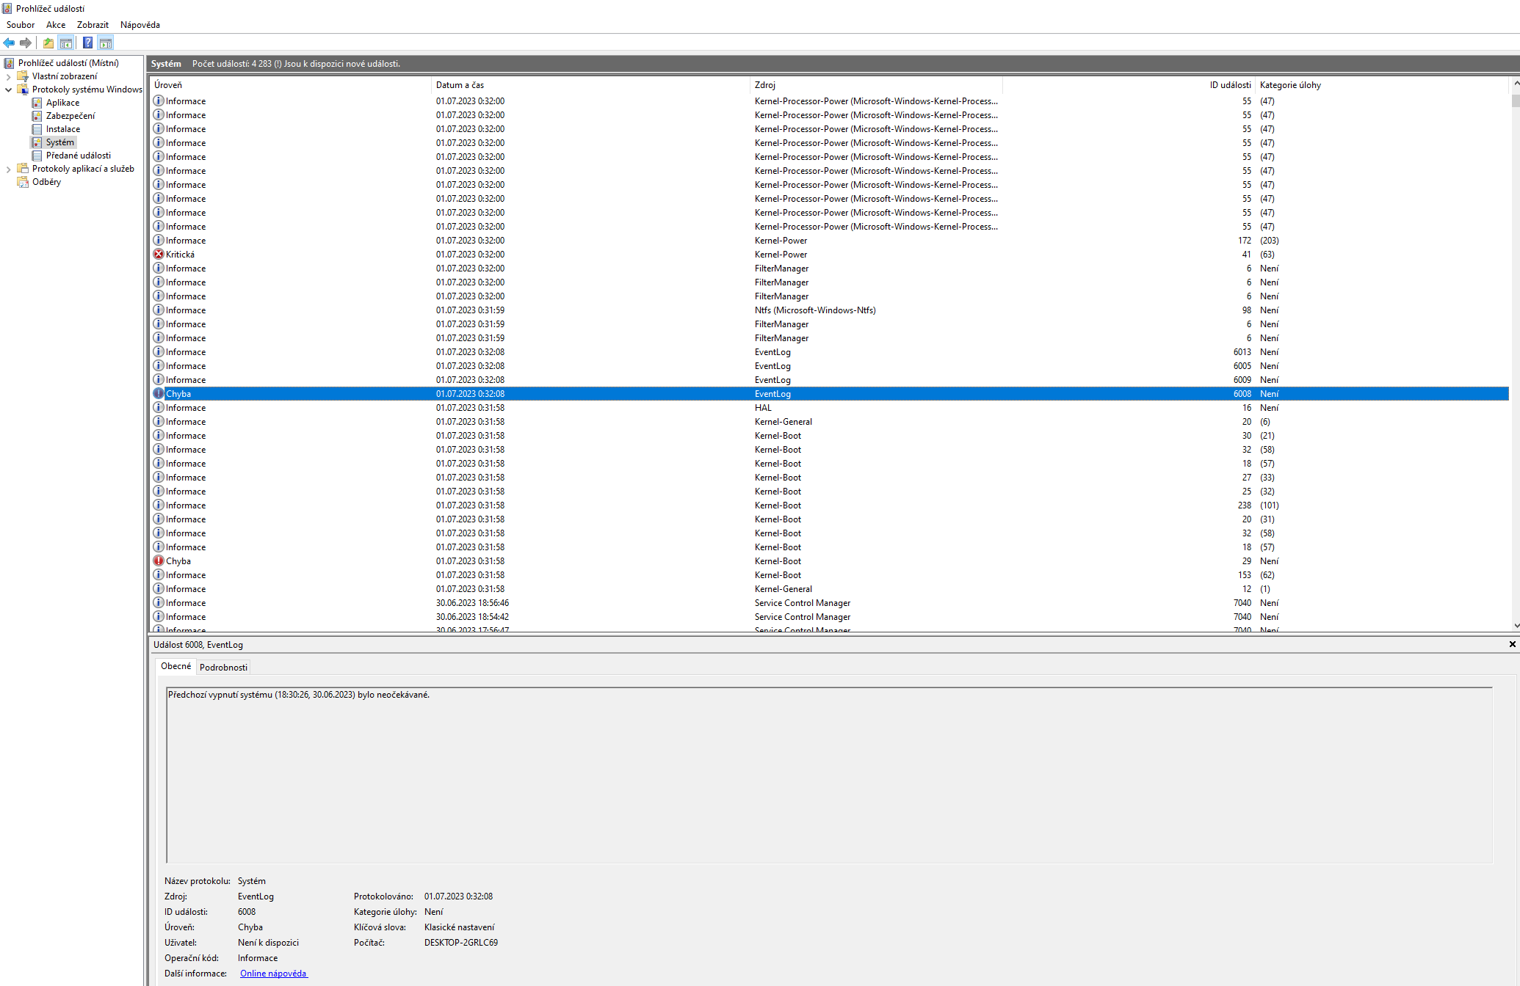The image size is (1520, 986).
Task: Click the blue Back arrow toolbar icon
Action: coord(9,43)
